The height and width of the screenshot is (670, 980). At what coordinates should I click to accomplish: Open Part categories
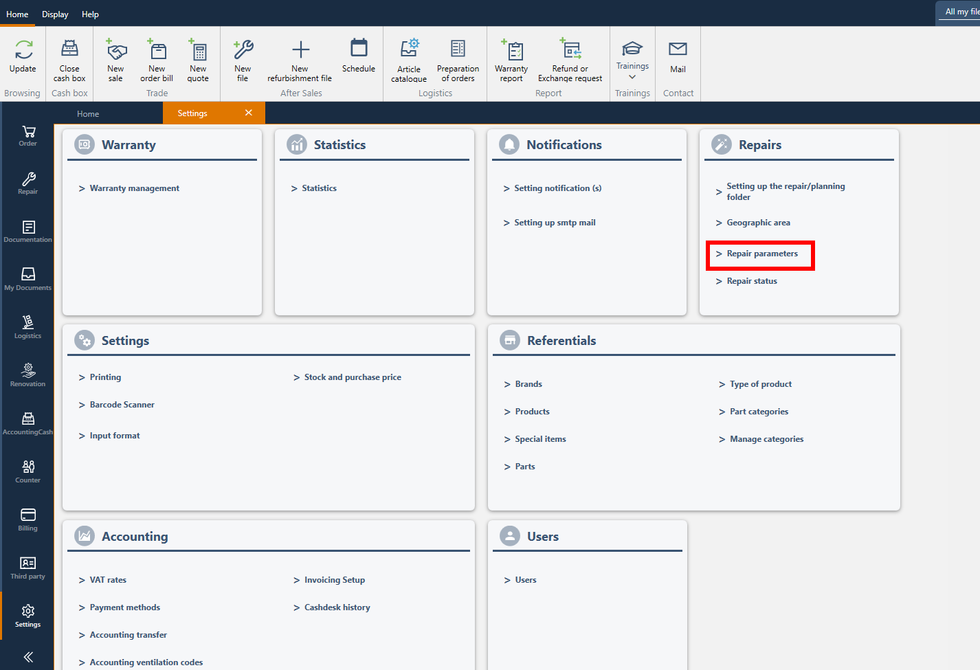click(759, 412)
